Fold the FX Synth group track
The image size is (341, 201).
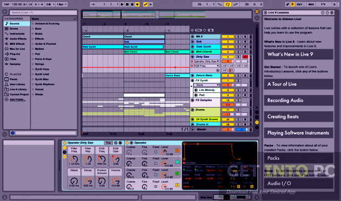(192, 81)
